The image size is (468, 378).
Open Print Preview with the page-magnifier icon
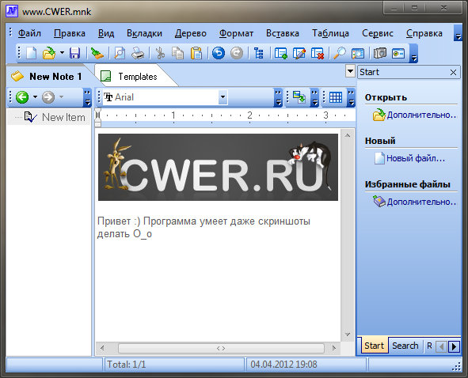[x=120, y=54]
